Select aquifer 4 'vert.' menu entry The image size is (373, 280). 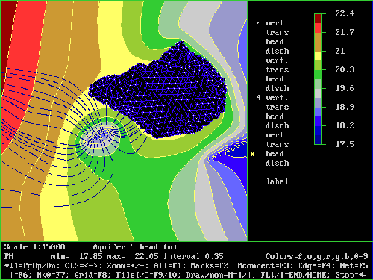click(x=277, y=98)
